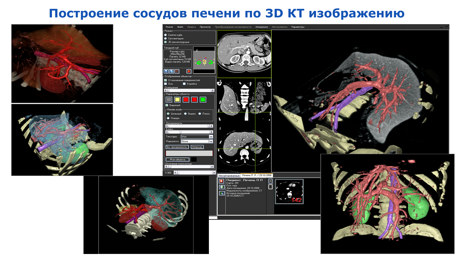Open the Правка menu

point(191,27)
